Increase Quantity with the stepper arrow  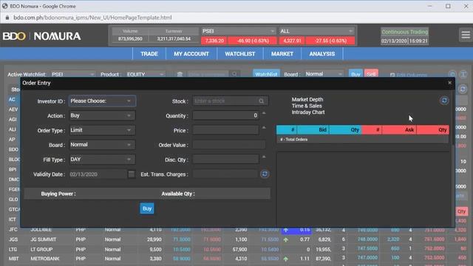264,113
